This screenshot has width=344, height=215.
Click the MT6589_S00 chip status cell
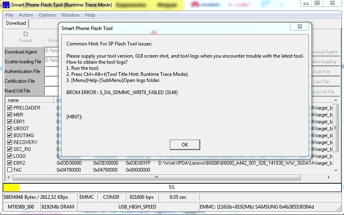tap(21, 207)
